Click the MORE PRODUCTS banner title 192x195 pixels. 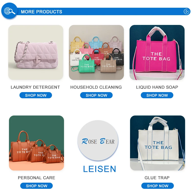pyautogui.click(x=41, y=12)
